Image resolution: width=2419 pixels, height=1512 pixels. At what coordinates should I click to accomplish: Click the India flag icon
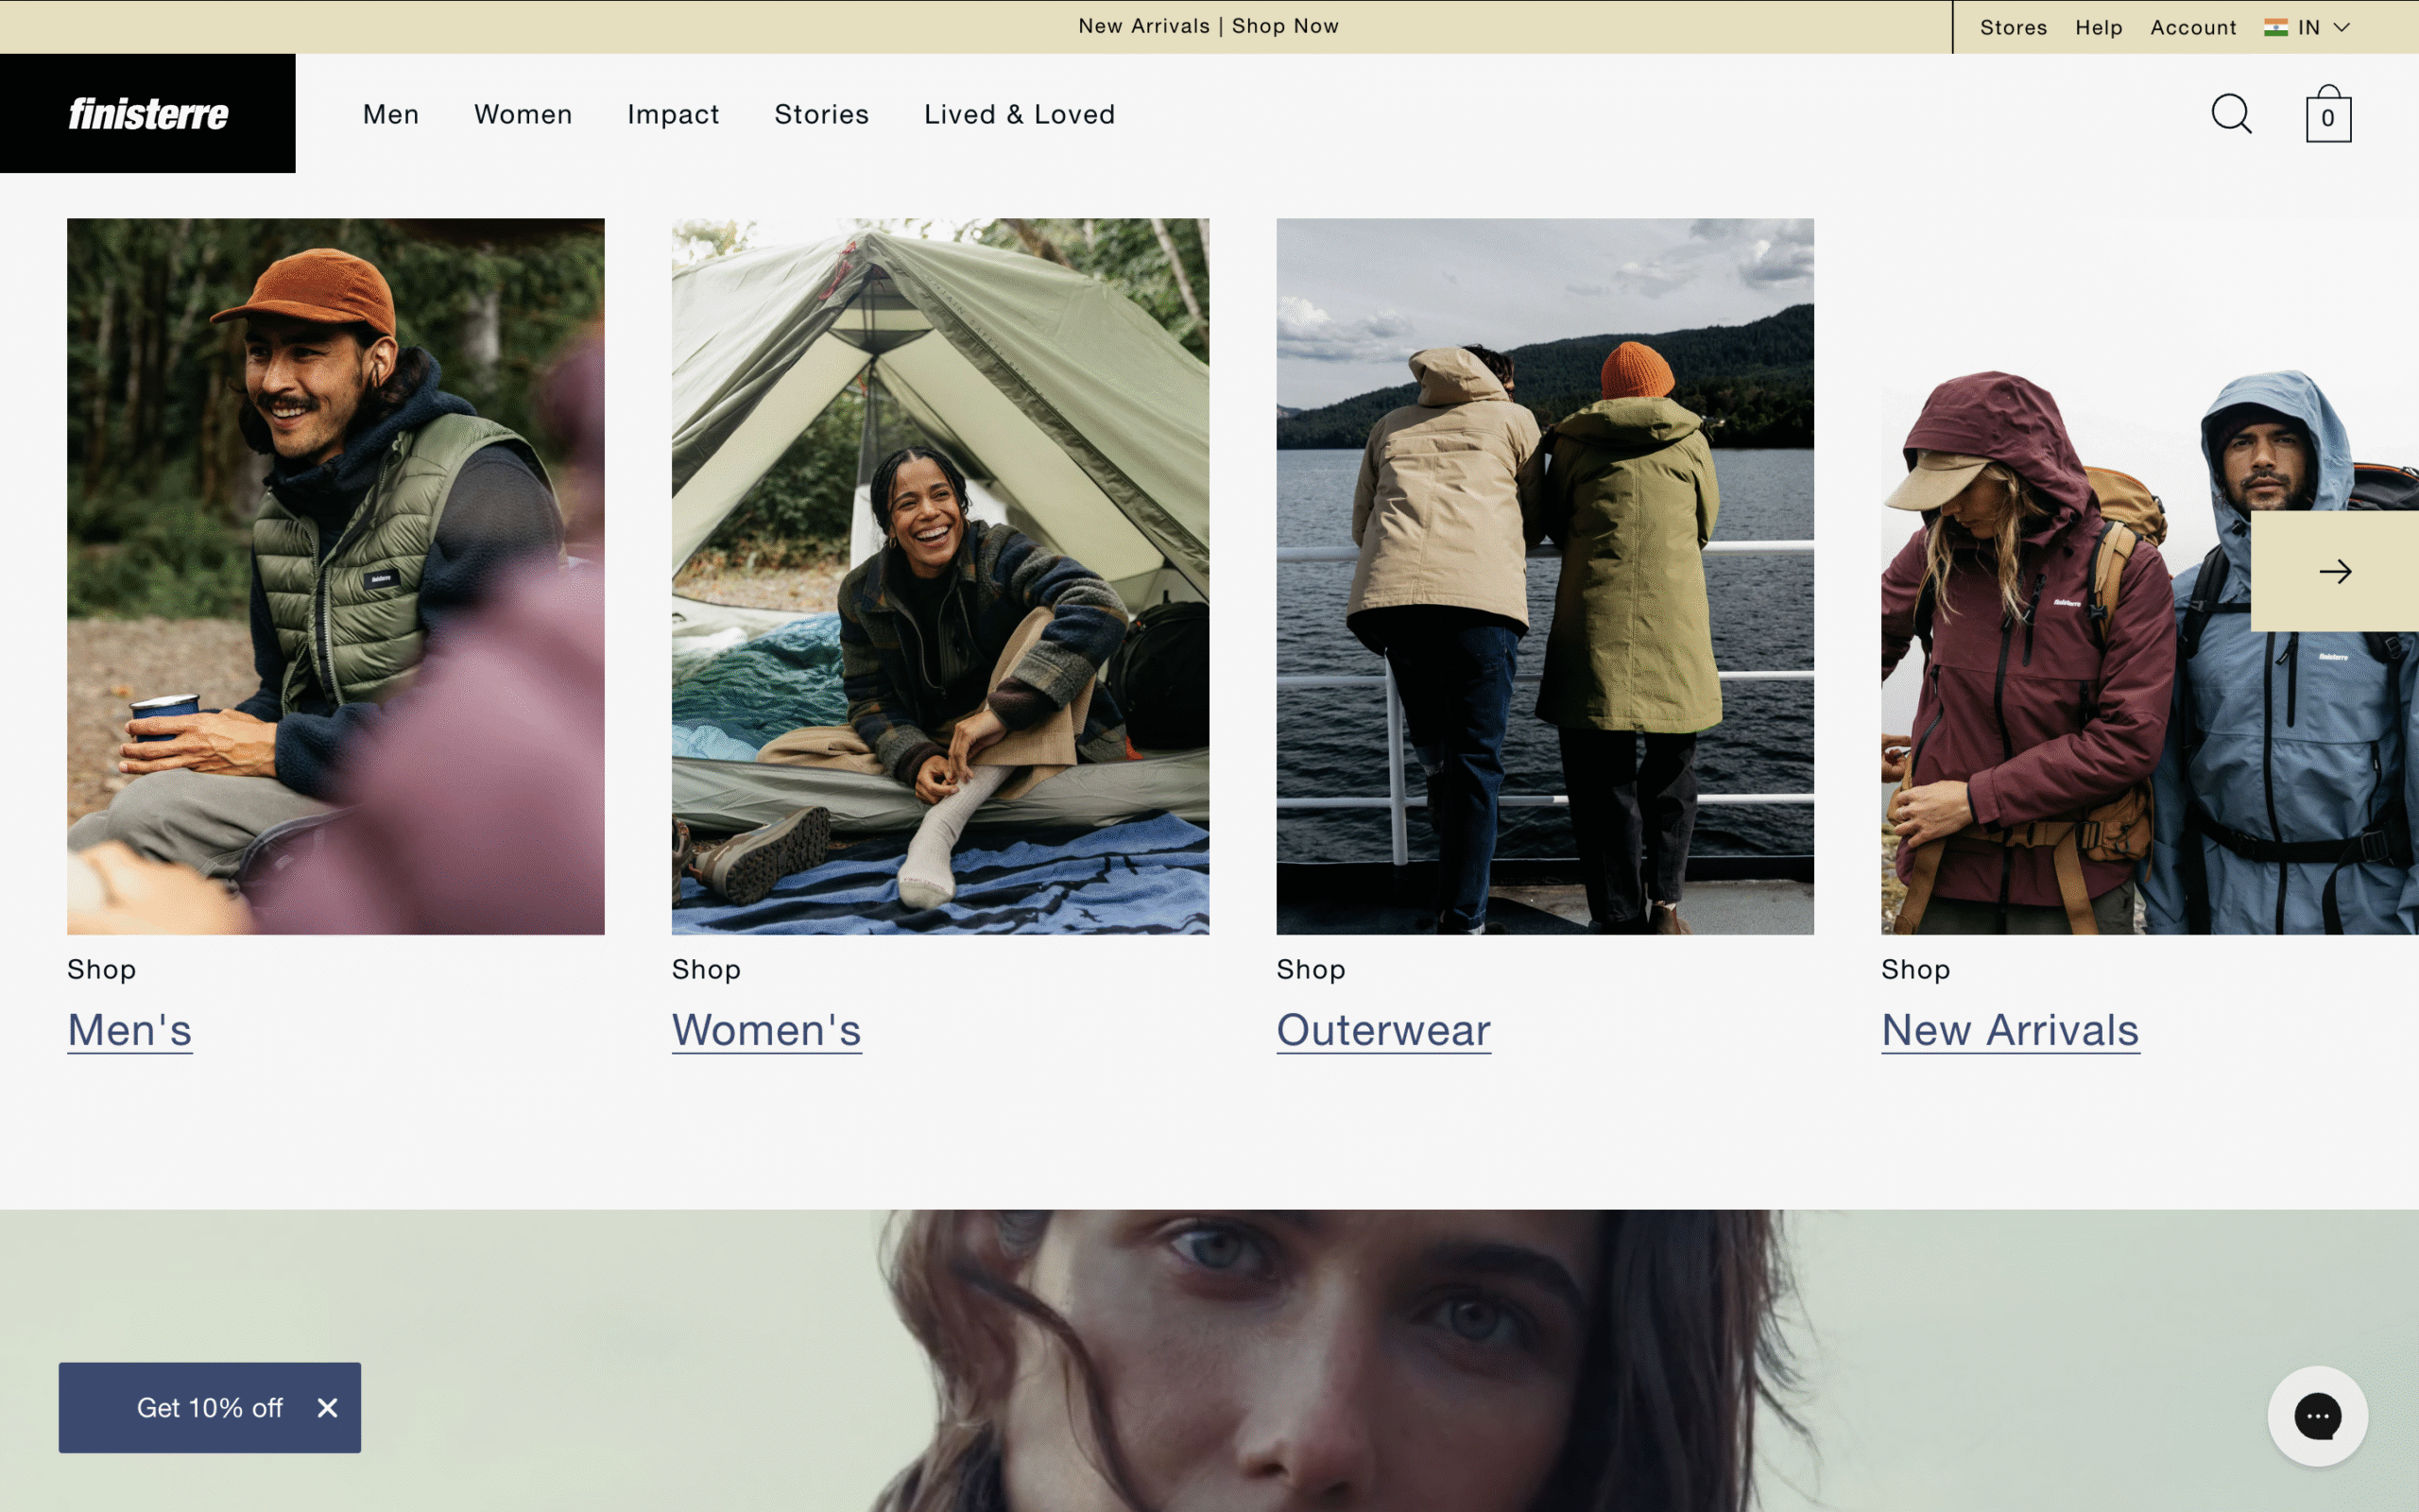tap(2276, 27)
